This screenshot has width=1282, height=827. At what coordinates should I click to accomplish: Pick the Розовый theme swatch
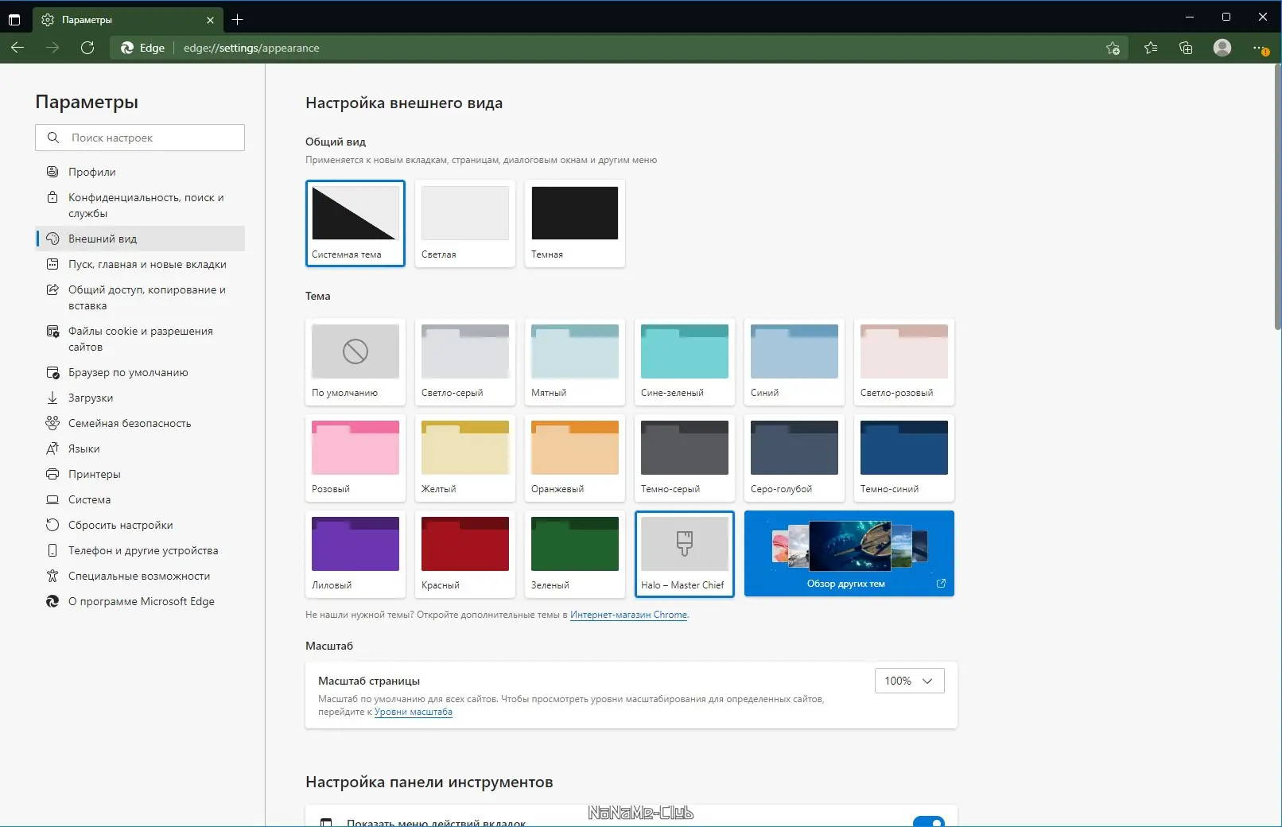click(x=355, y=458)
